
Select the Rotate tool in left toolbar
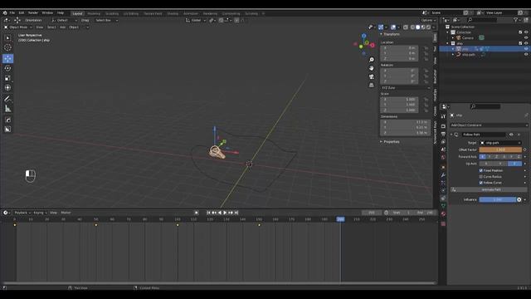tap(7, 68)
